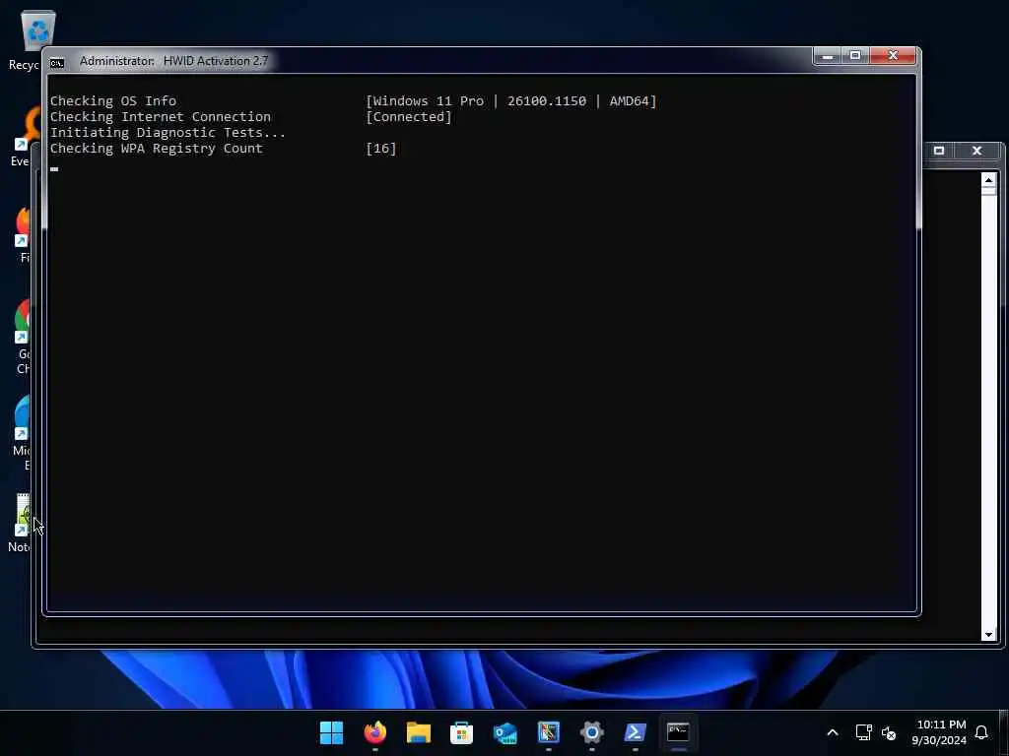Open Microsoft Store from the taskbar

click(x=461, y=732)
